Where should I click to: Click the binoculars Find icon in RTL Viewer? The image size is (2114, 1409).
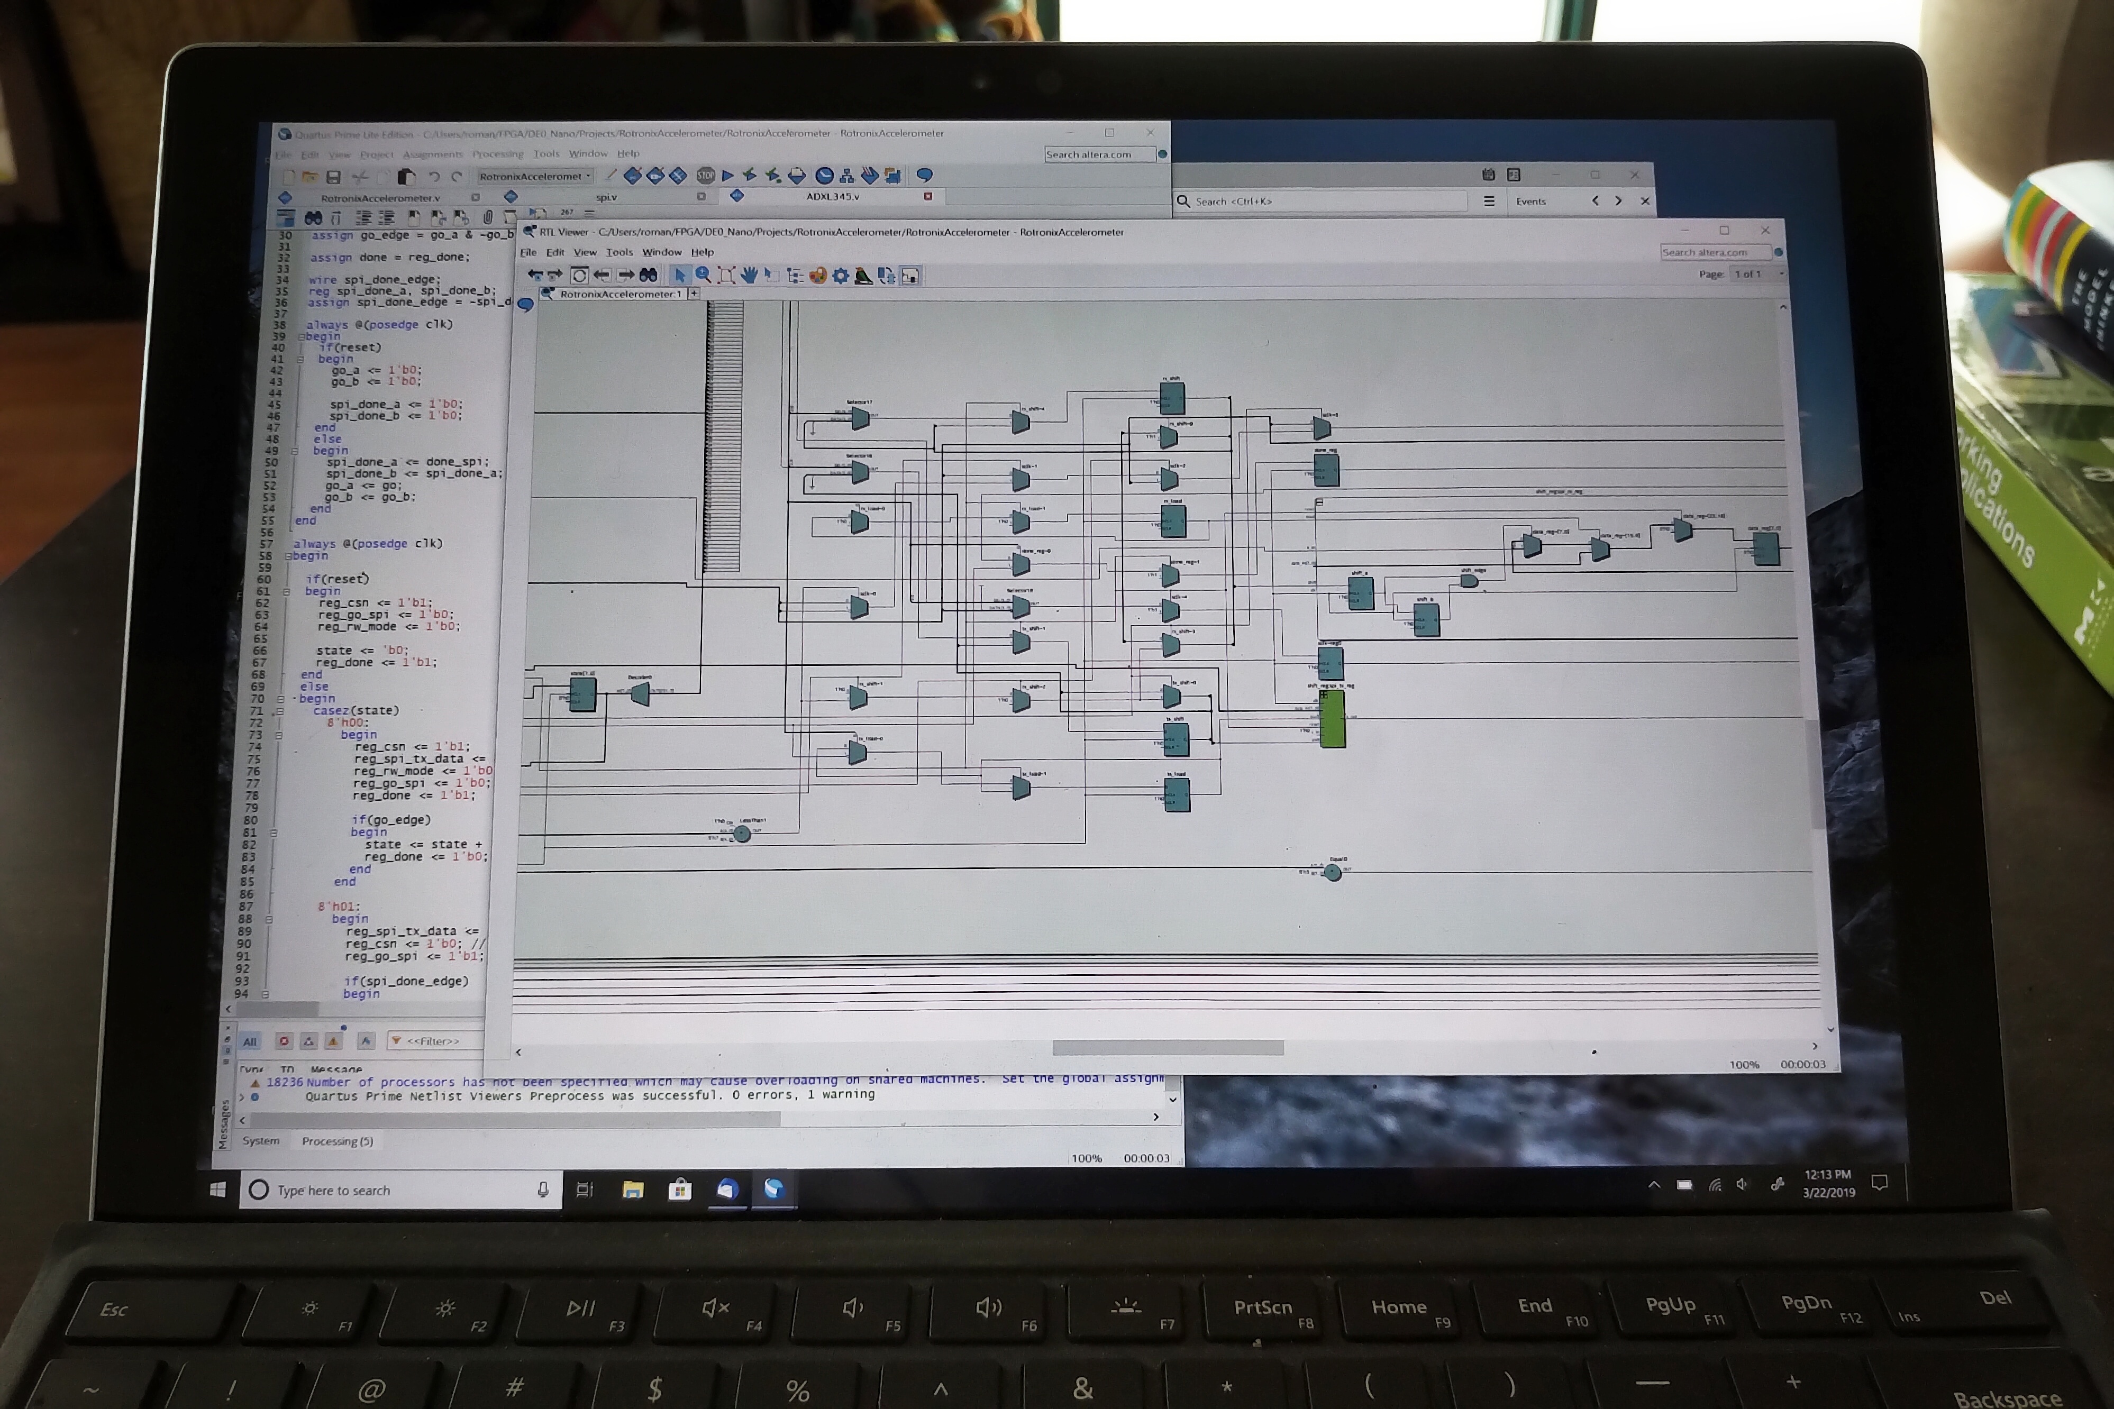click(x=648, y=275)
